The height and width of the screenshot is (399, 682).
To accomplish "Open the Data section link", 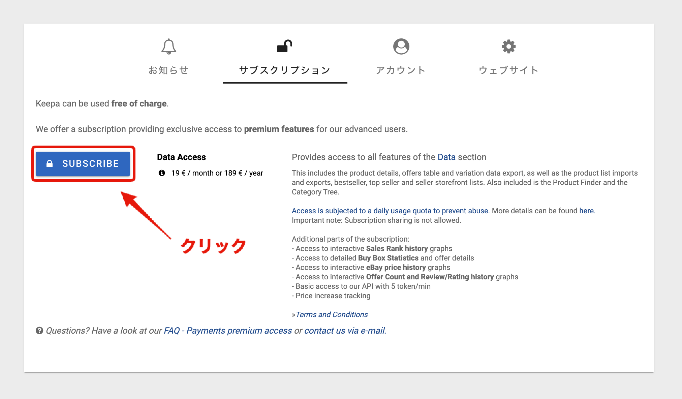I will [x=446, y=157].
